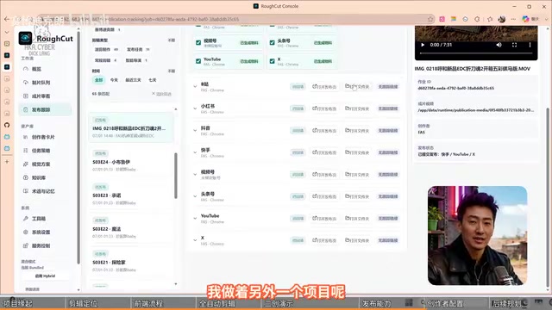Enter fullscreen on preview video
The height and width of the screenshot is (310, 552).
coord(514,45)
